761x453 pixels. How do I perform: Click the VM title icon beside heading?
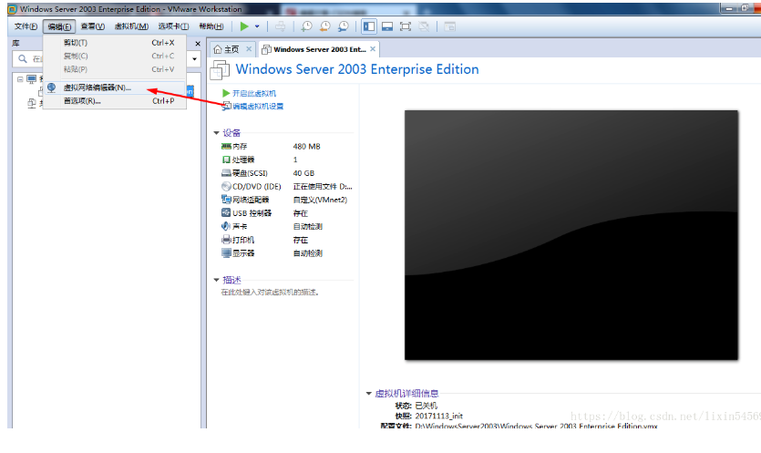click(x=220, y=70)
